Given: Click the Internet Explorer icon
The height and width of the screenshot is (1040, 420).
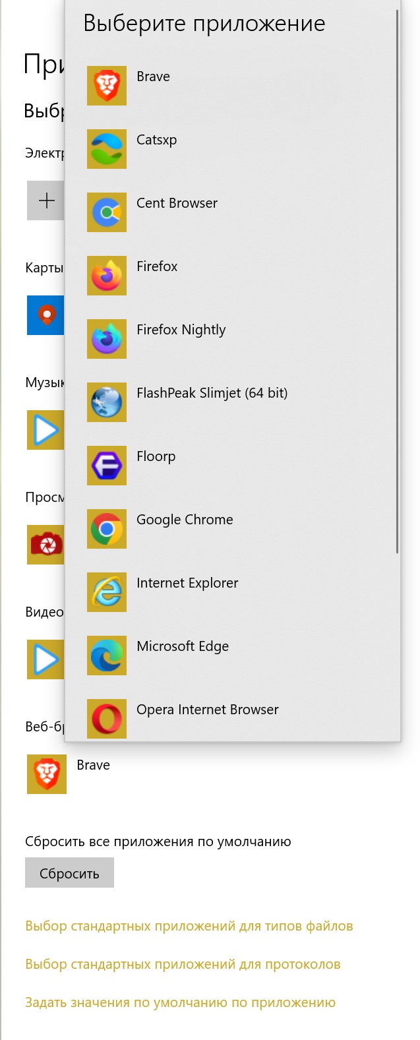Looking at the screenshot, I should tap(107, 592).
